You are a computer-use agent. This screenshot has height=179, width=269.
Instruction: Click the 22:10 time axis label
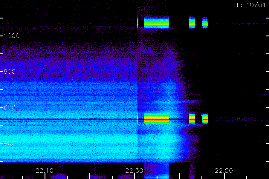point(45,171)
